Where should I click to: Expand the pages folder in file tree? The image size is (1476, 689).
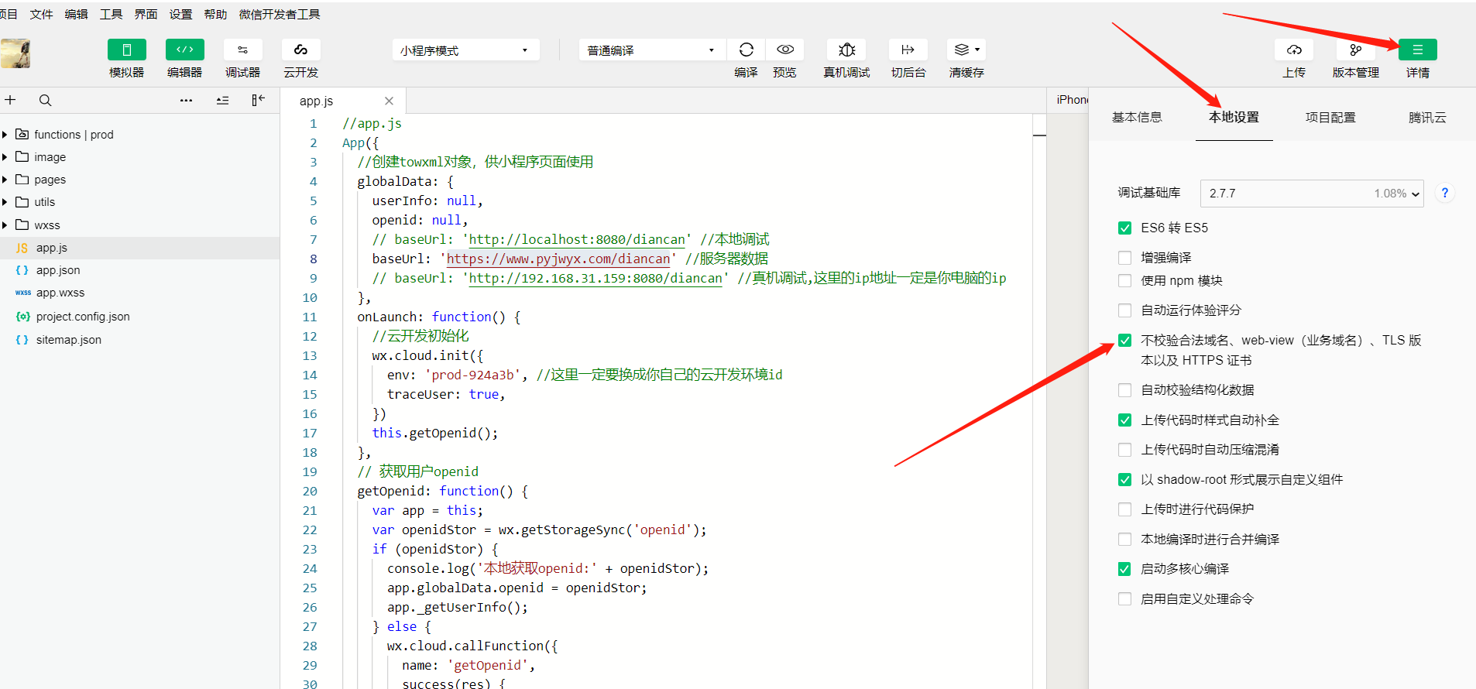50,180
